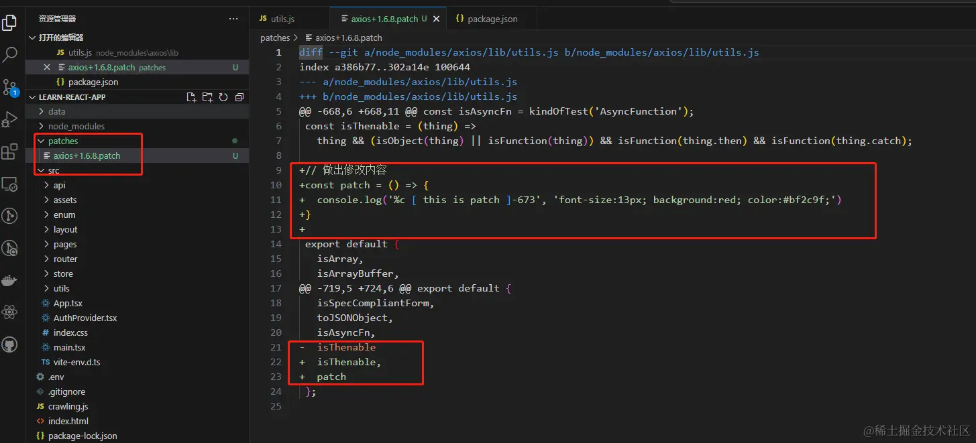Open the React atom activity bar icon
This screenshot has height=443, width=976.
[x=9, y=312]
